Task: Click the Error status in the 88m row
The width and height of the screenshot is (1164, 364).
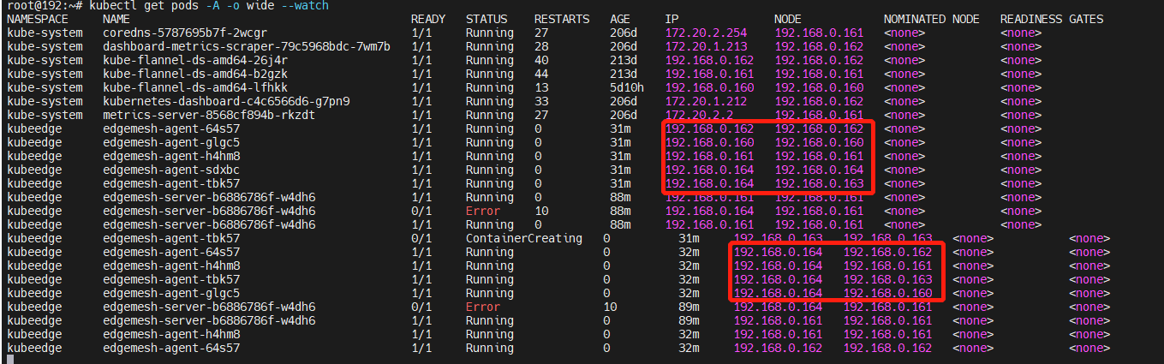Action: 483,211
